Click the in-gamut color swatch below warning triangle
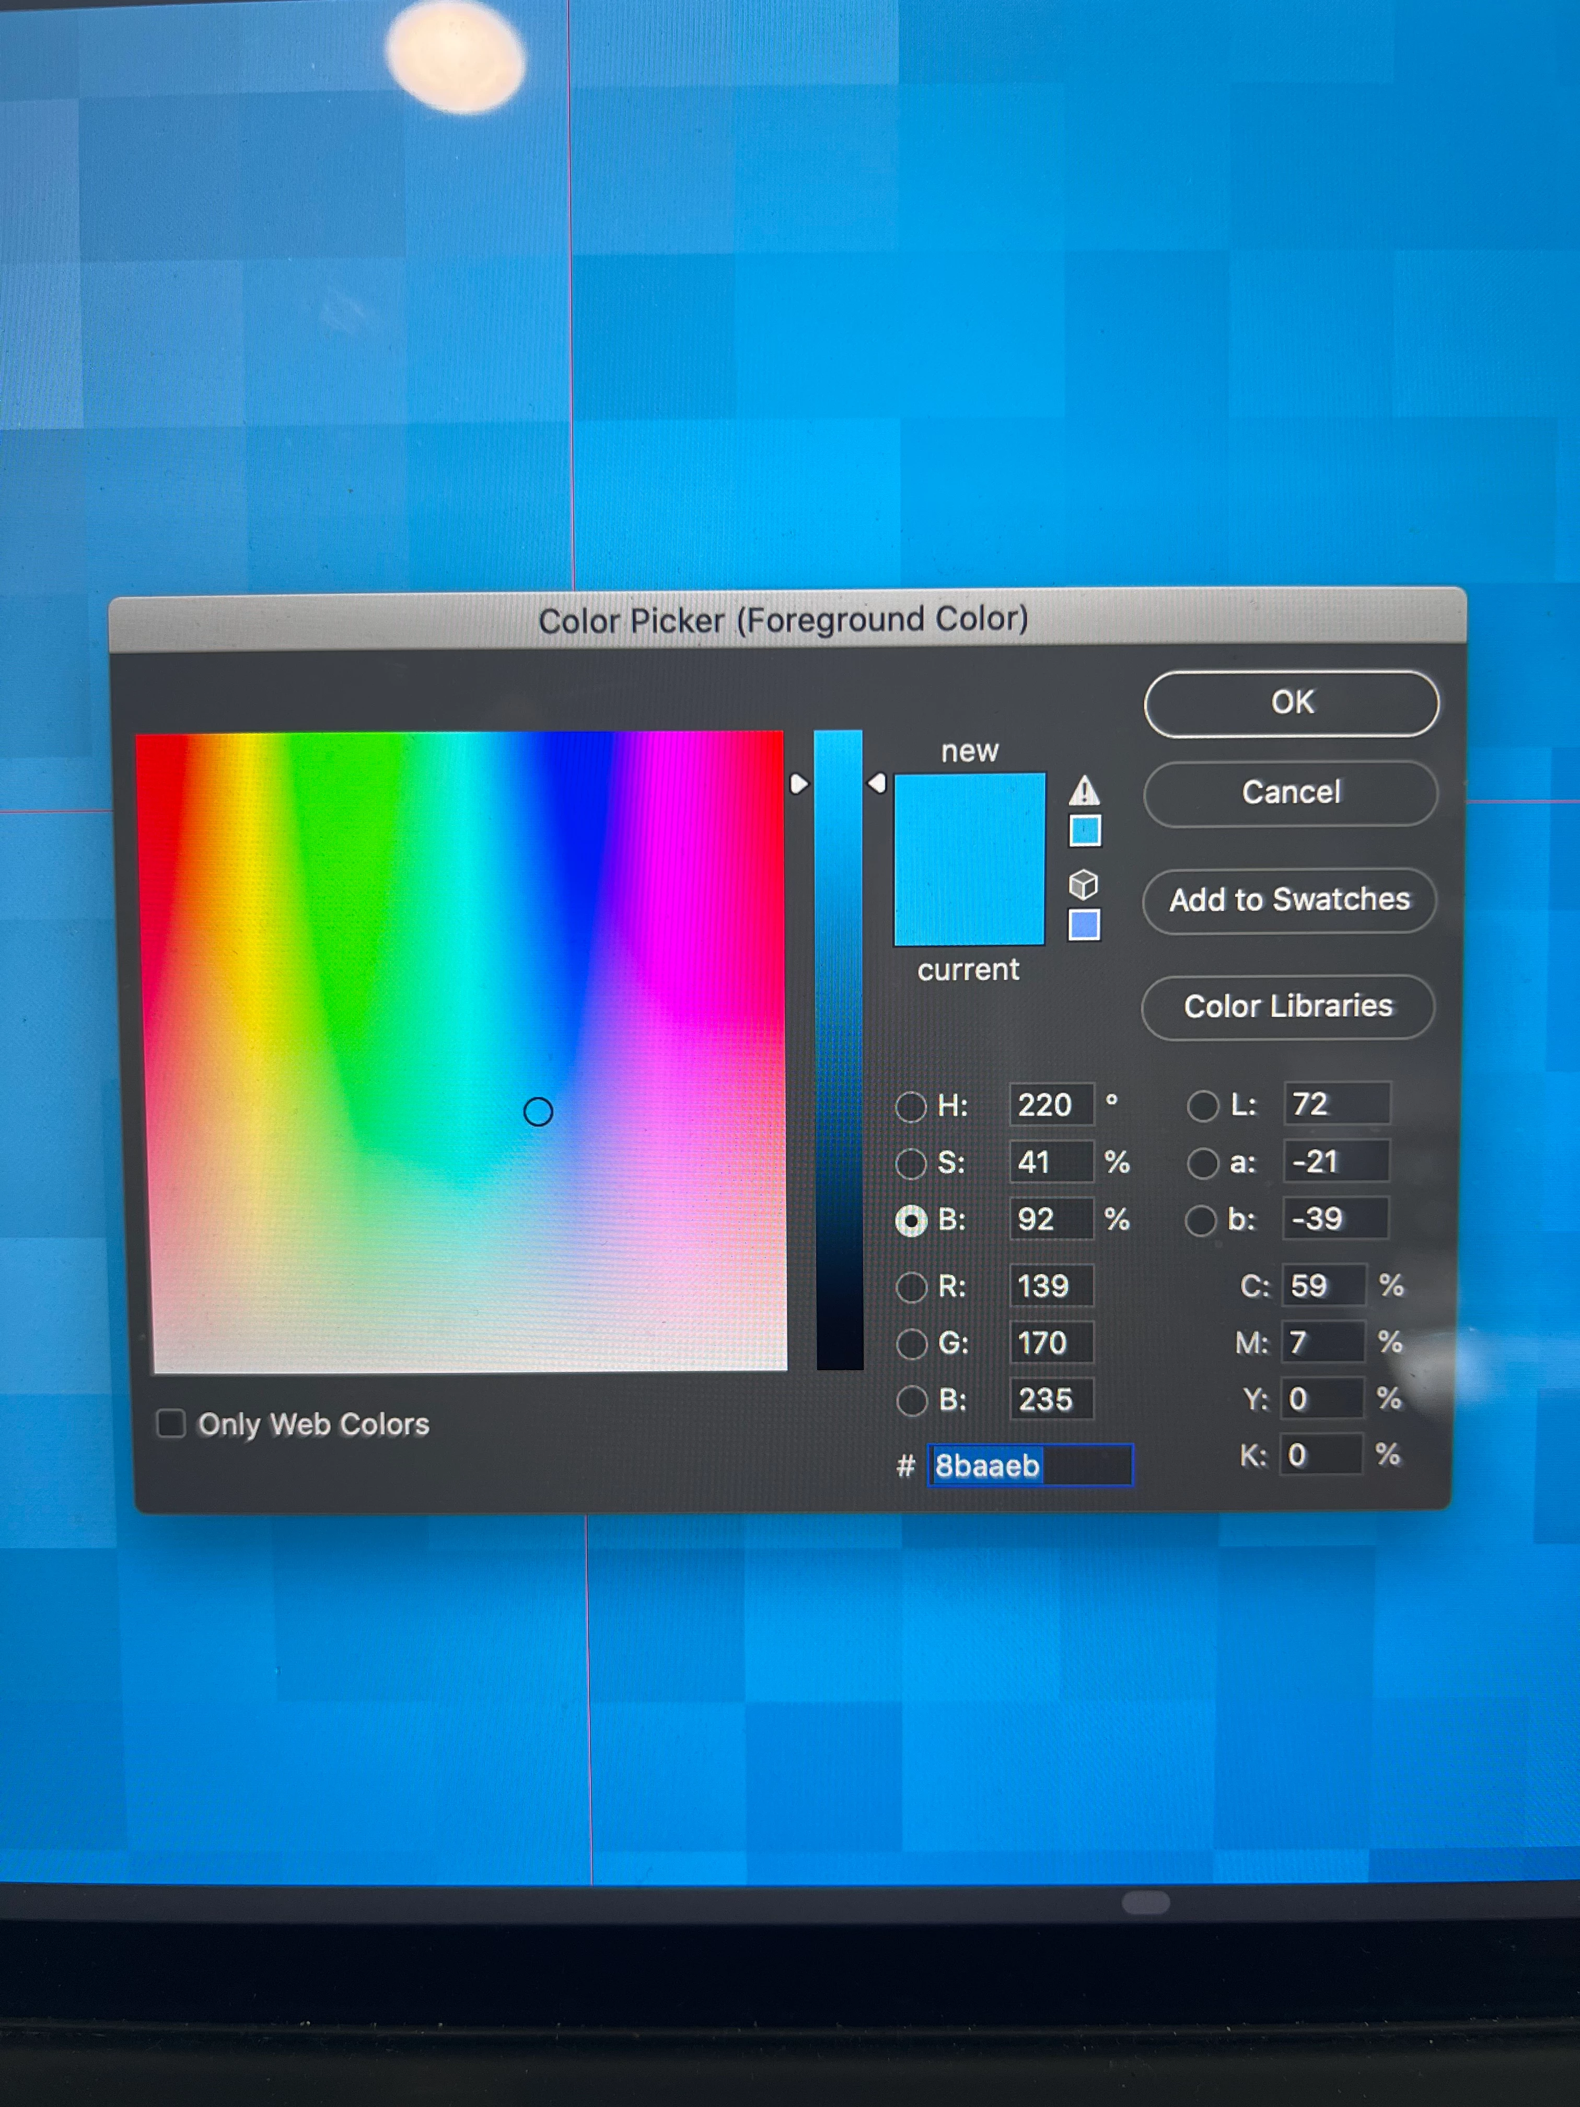 tap(1085, 830)
